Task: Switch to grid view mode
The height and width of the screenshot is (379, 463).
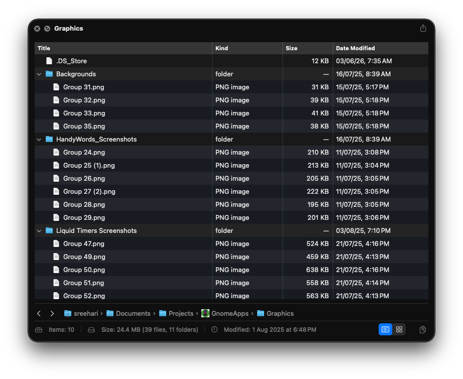Action: coord(399,329)
